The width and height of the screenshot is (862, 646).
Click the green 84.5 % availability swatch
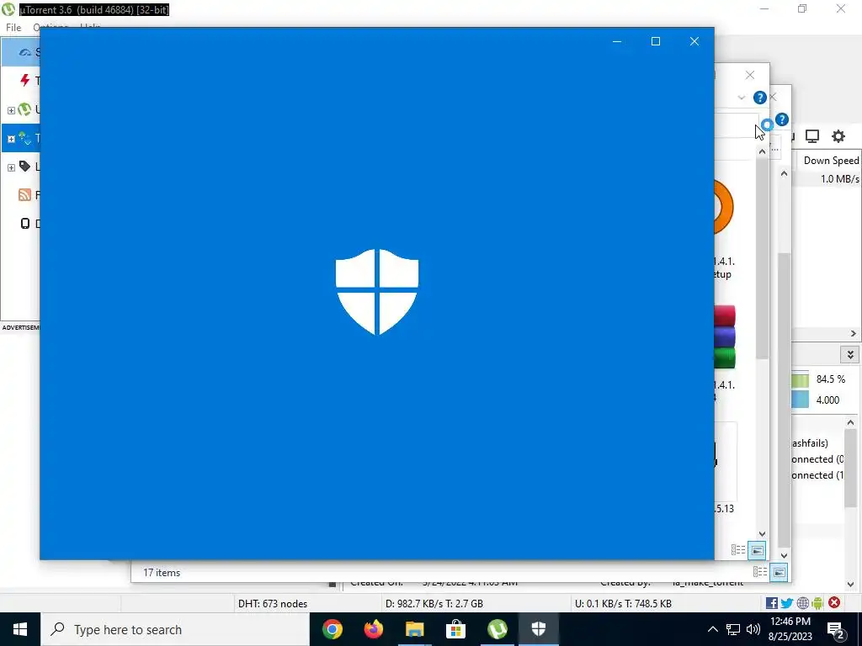801,379
